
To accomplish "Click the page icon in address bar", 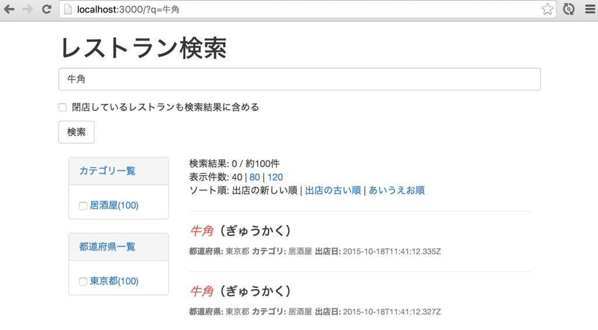I will click(x=68, y=9).
